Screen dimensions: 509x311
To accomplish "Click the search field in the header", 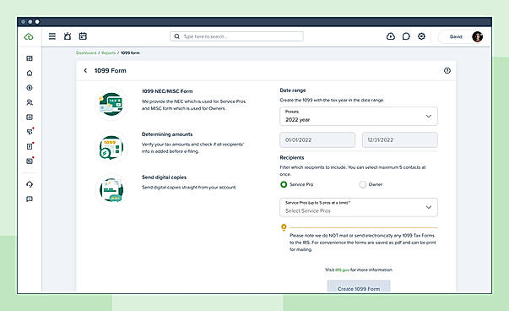I will tap(236, 36).
